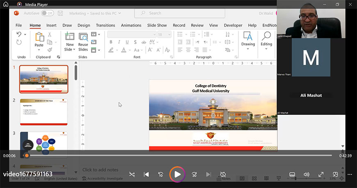The width and height of the screenshot is (357, 188).
Task: Open Media Player more options menu
Action: pos(350,175)
